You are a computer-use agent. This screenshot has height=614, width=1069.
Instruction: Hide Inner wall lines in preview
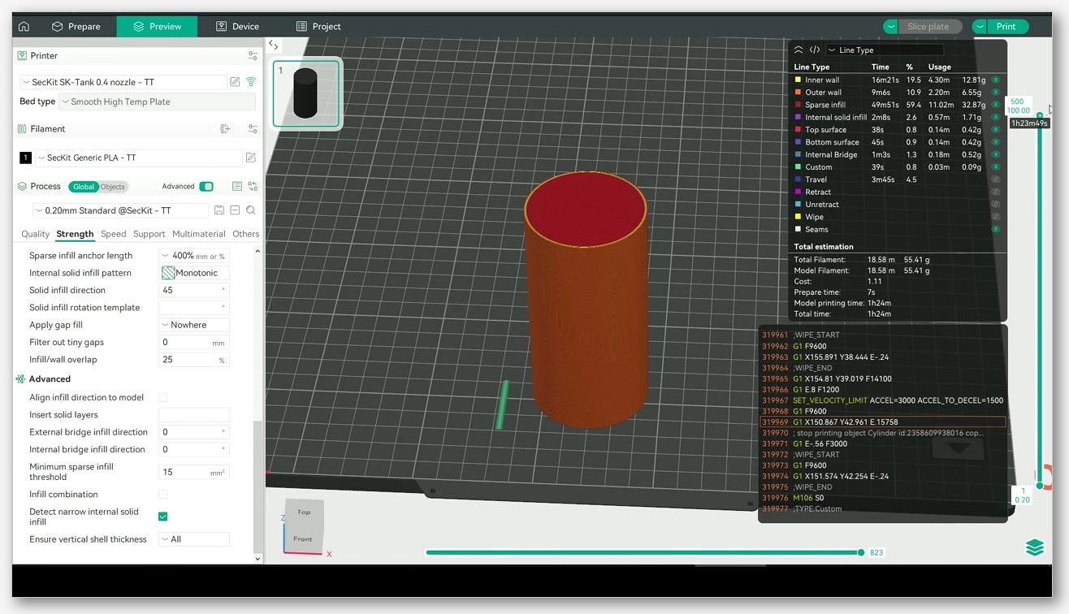[995, 80]
